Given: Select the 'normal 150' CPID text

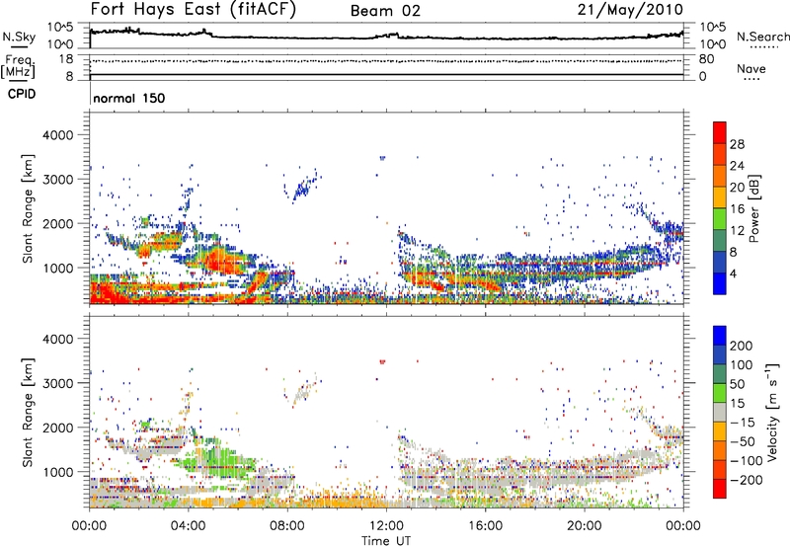Looking at the screenshot, I should [129, 98].
